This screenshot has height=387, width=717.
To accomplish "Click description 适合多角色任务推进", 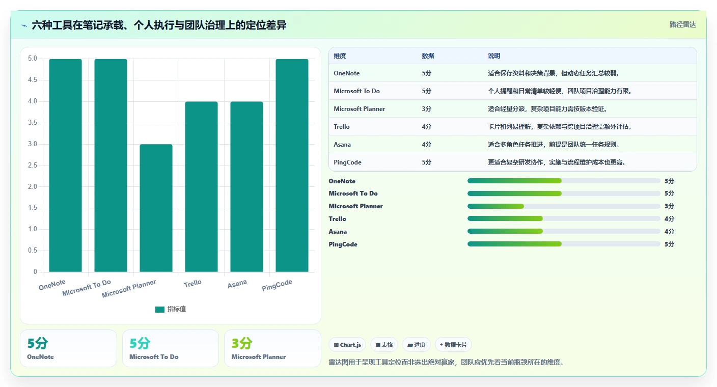I will [554, 145].
